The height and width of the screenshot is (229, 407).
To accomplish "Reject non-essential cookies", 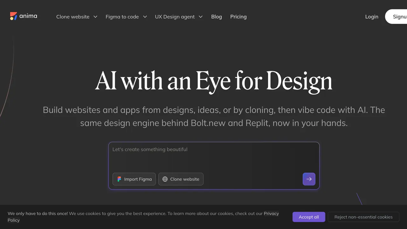I will point(363,217).
